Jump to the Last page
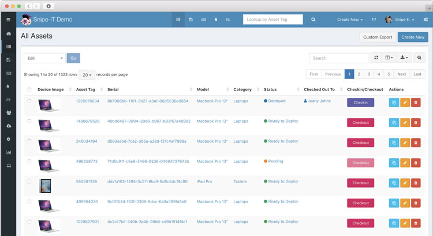 pyautogui.click(x=417, y=74)
